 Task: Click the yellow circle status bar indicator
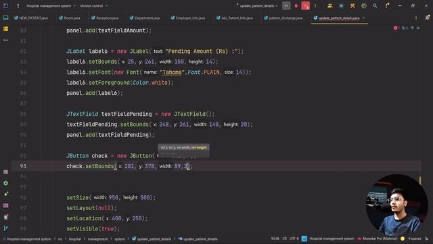coord(403,239)
